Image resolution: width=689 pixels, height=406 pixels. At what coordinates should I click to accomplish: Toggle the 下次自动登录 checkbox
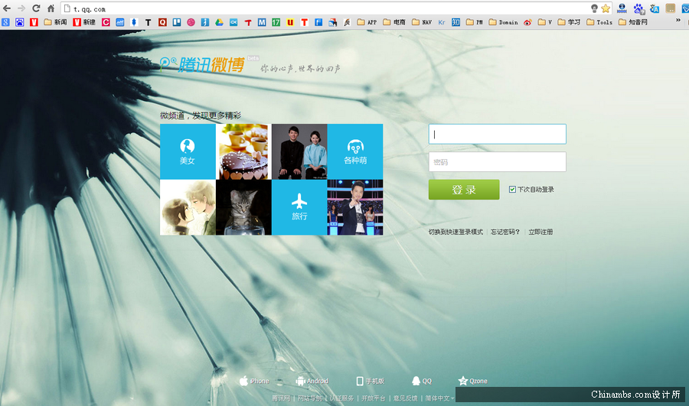pos(512,190)
